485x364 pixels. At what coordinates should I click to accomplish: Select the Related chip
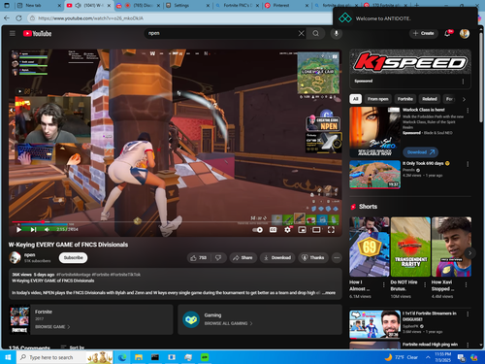430,99
